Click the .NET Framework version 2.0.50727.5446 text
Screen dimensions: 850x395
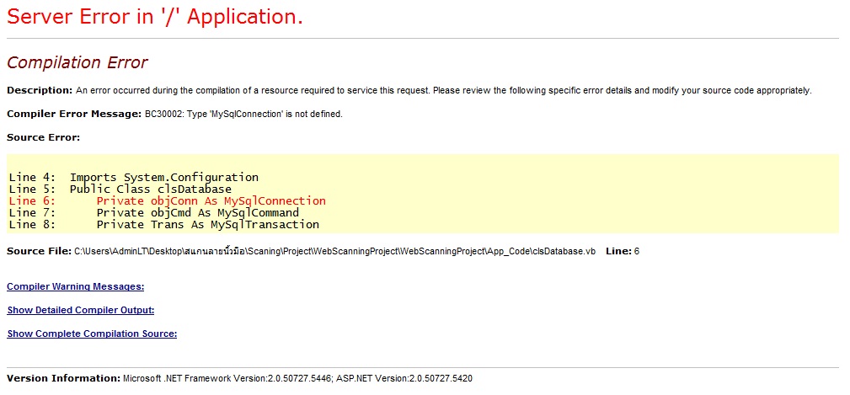point(227,379)
